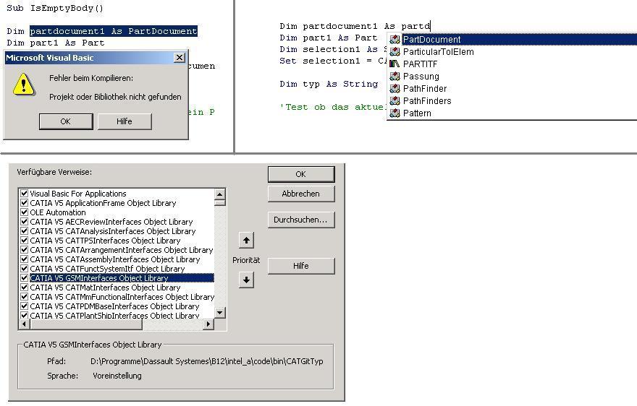Confirm the references dialog with OK
Screen dimensions: 637x406
coord(301,174)
